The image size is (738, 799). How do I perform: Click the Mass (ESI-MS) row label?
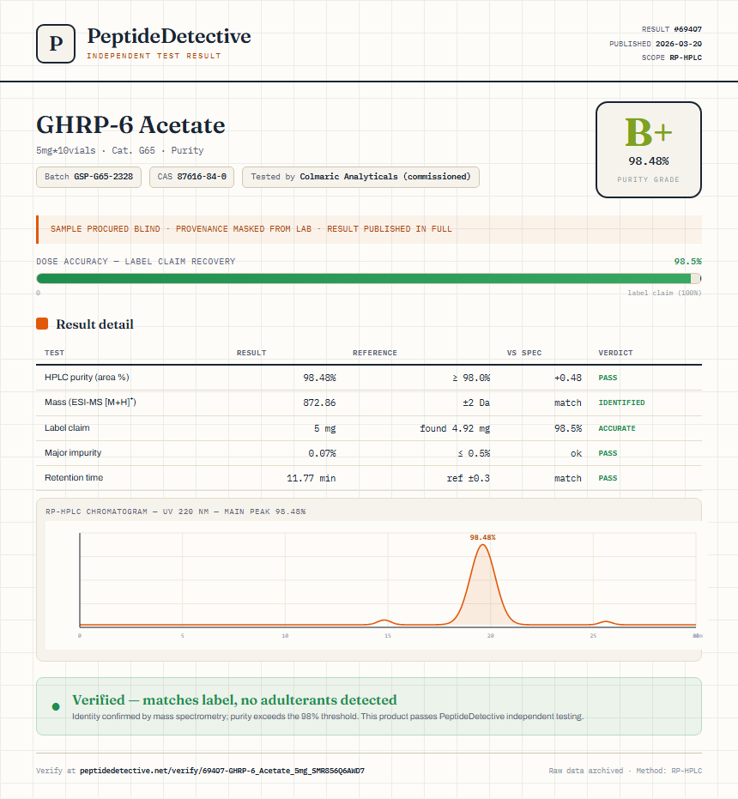click(90, 402)
